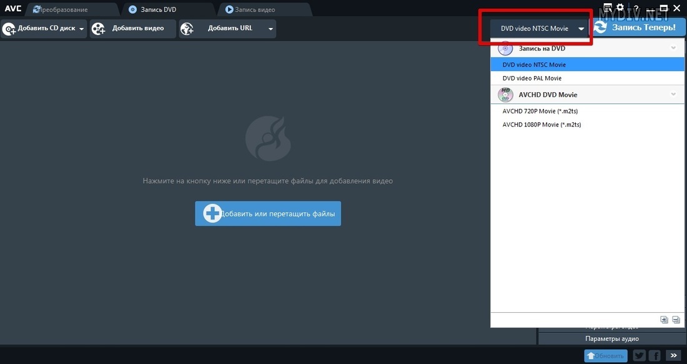The image size is (687, 364).
Task: Click the double-arrow icon at bottom right
Action: [x=673, y=355]
